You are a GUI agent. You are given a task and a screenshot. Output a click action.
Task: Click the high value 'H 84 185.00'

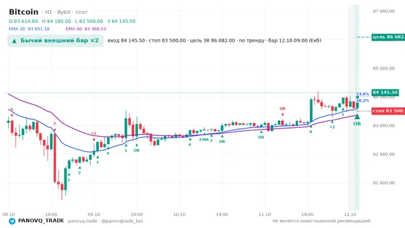[56, 21]
